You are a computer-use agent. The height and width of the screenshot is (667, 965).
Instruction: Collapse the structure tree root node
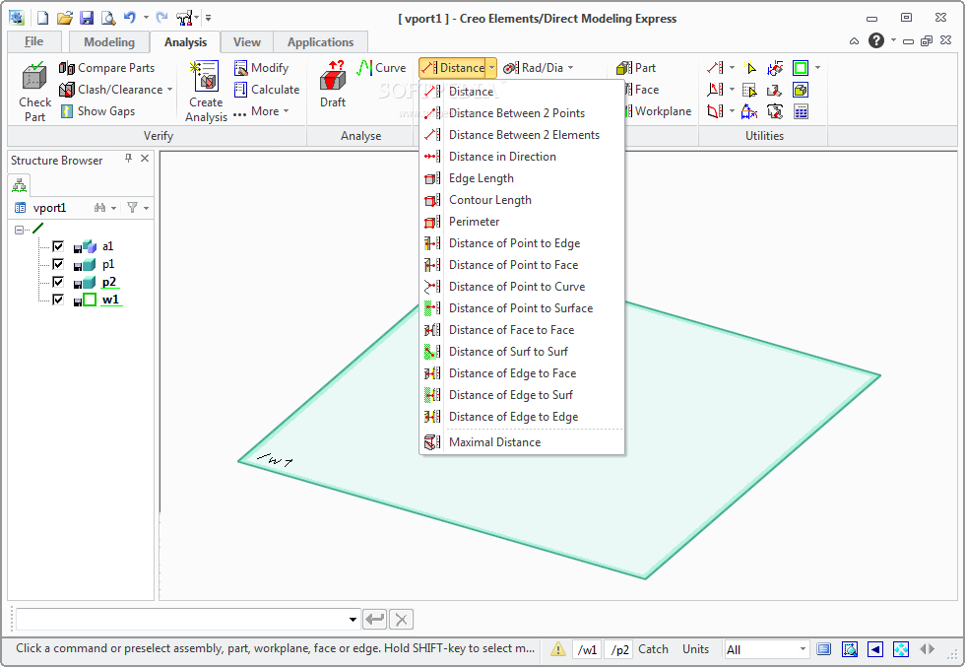19,230
